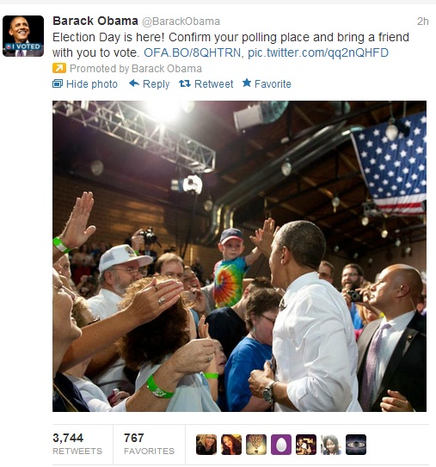
Task: Open the purple egg avatar profile
Action: point(281,445)
